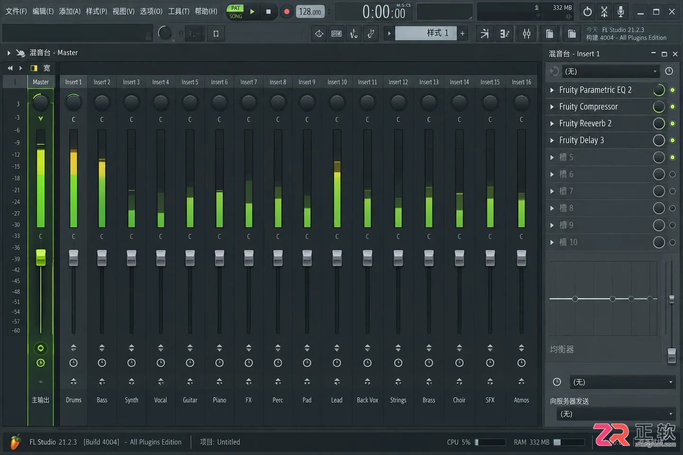Select the Insert 10 track header

tap(337, 82)
